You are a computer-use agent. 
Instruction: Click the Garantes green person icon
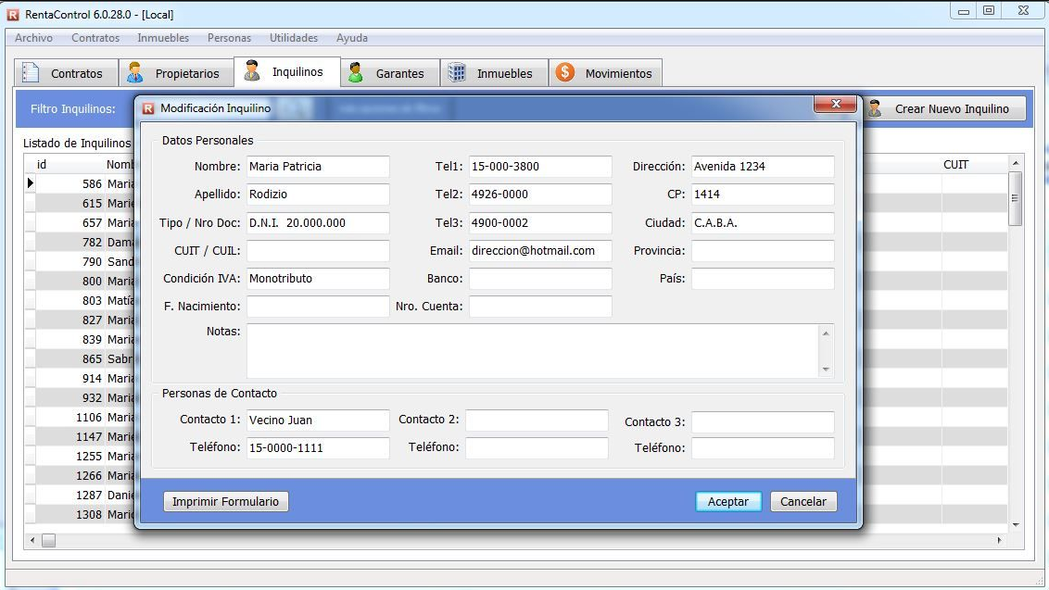356,73
